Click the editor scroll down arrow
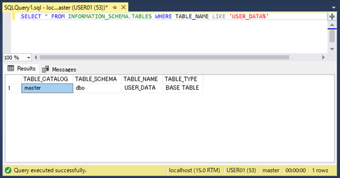This screenshot has width=340, height=178. click(x=332, y=49)
